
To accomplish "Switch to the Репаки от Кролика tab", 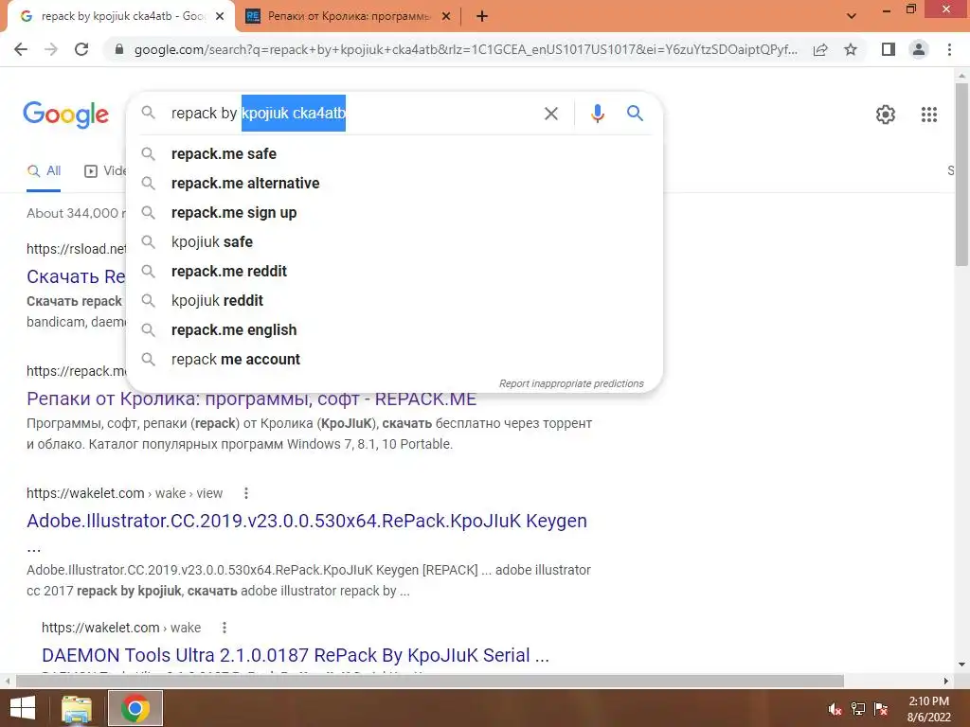I will point(348,17).
